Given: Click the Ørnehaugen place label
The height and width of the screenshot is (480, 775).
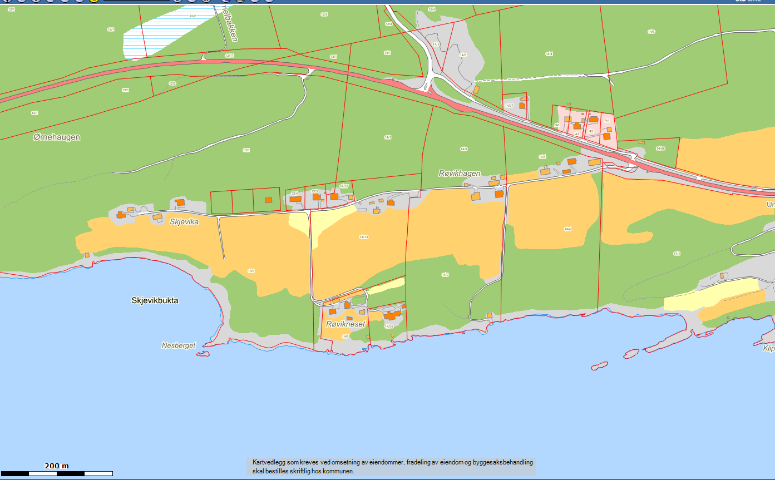Looking at the screenshot, I should point(57,137).
